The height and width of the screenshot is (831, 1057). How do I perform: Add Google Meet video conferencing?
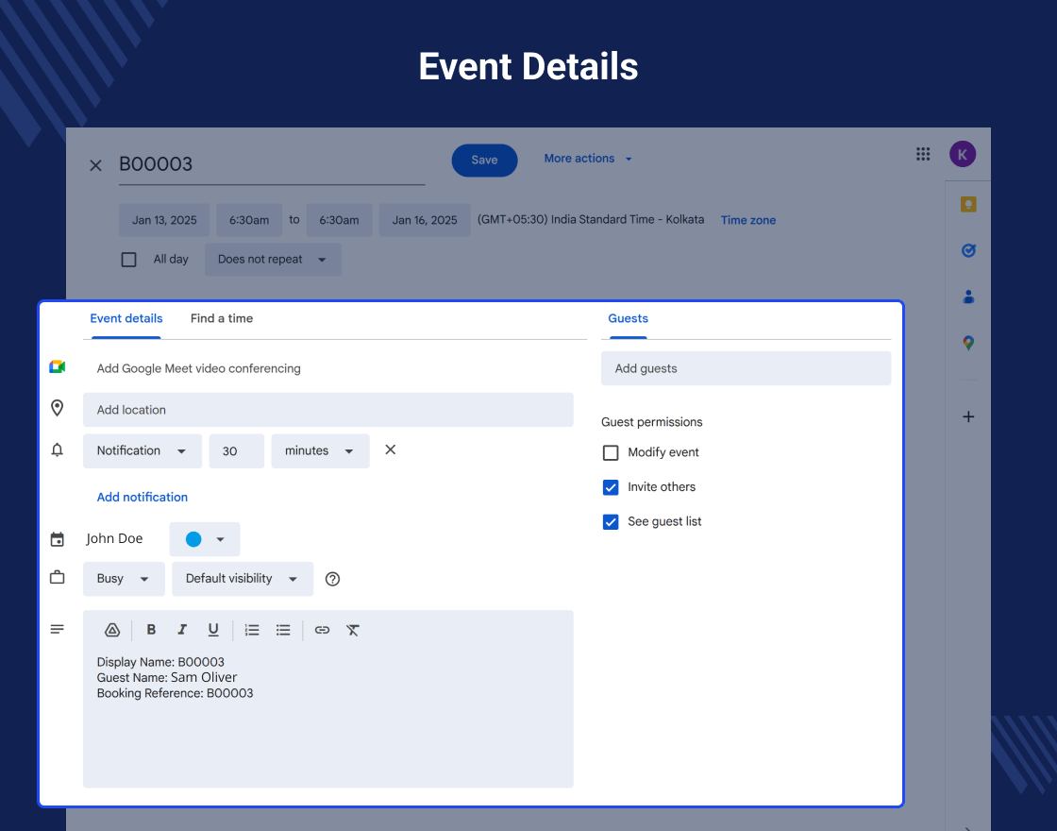coord(199,369)
